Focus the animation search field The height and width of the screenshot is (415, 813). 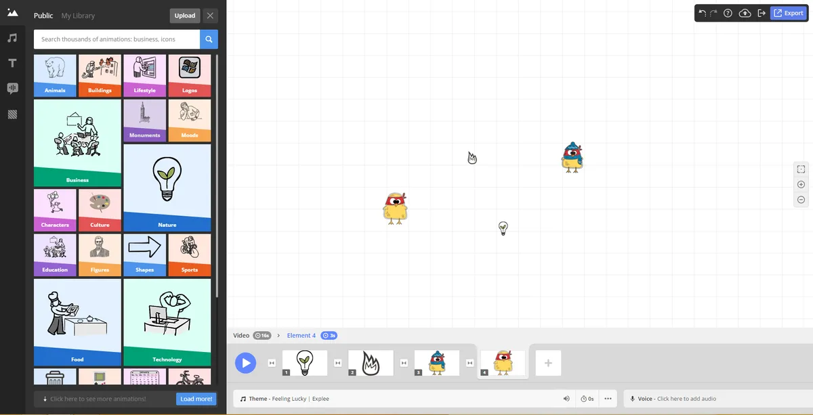117,39
